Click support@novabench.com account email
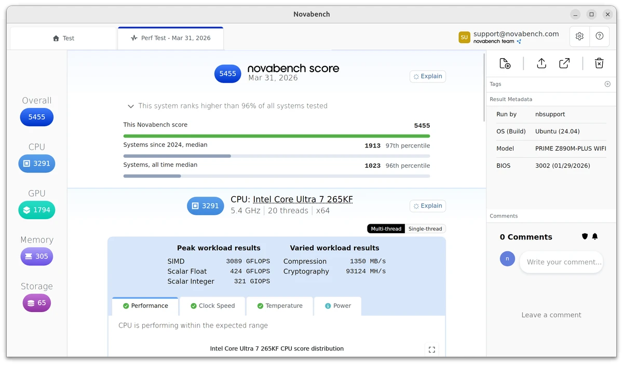 (x=516, y=34)
